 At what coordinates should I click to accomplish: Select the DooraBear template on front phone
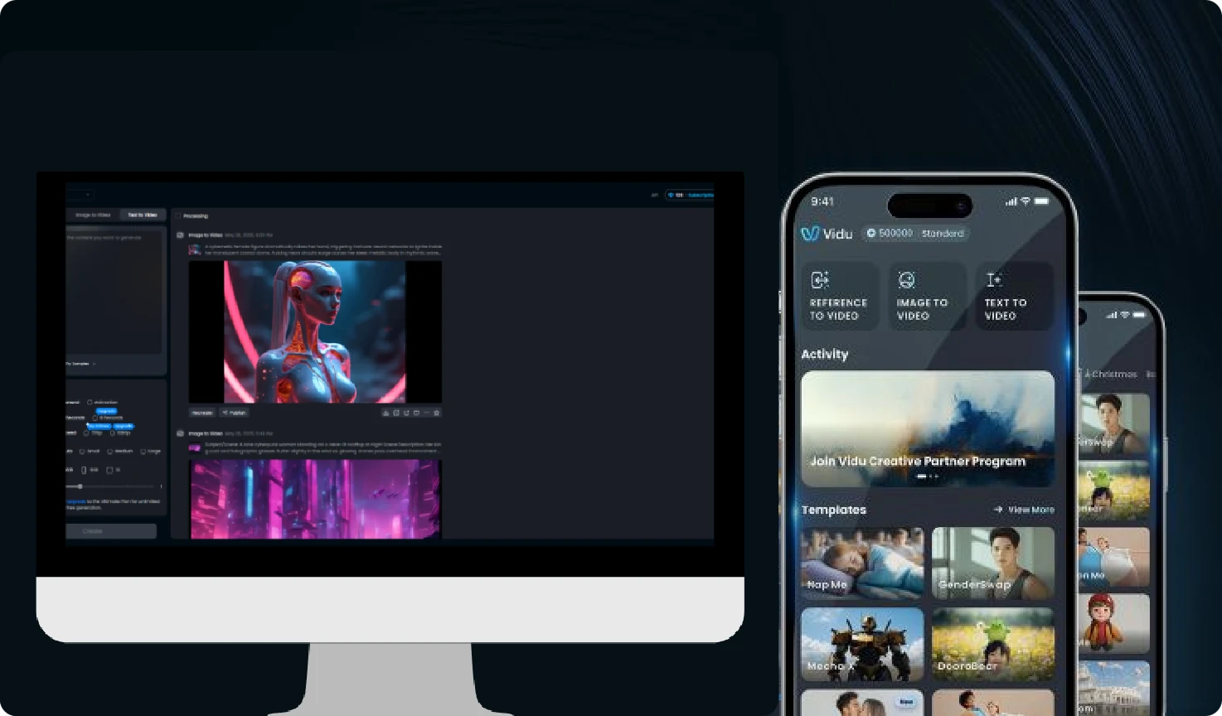coord(993,644)
